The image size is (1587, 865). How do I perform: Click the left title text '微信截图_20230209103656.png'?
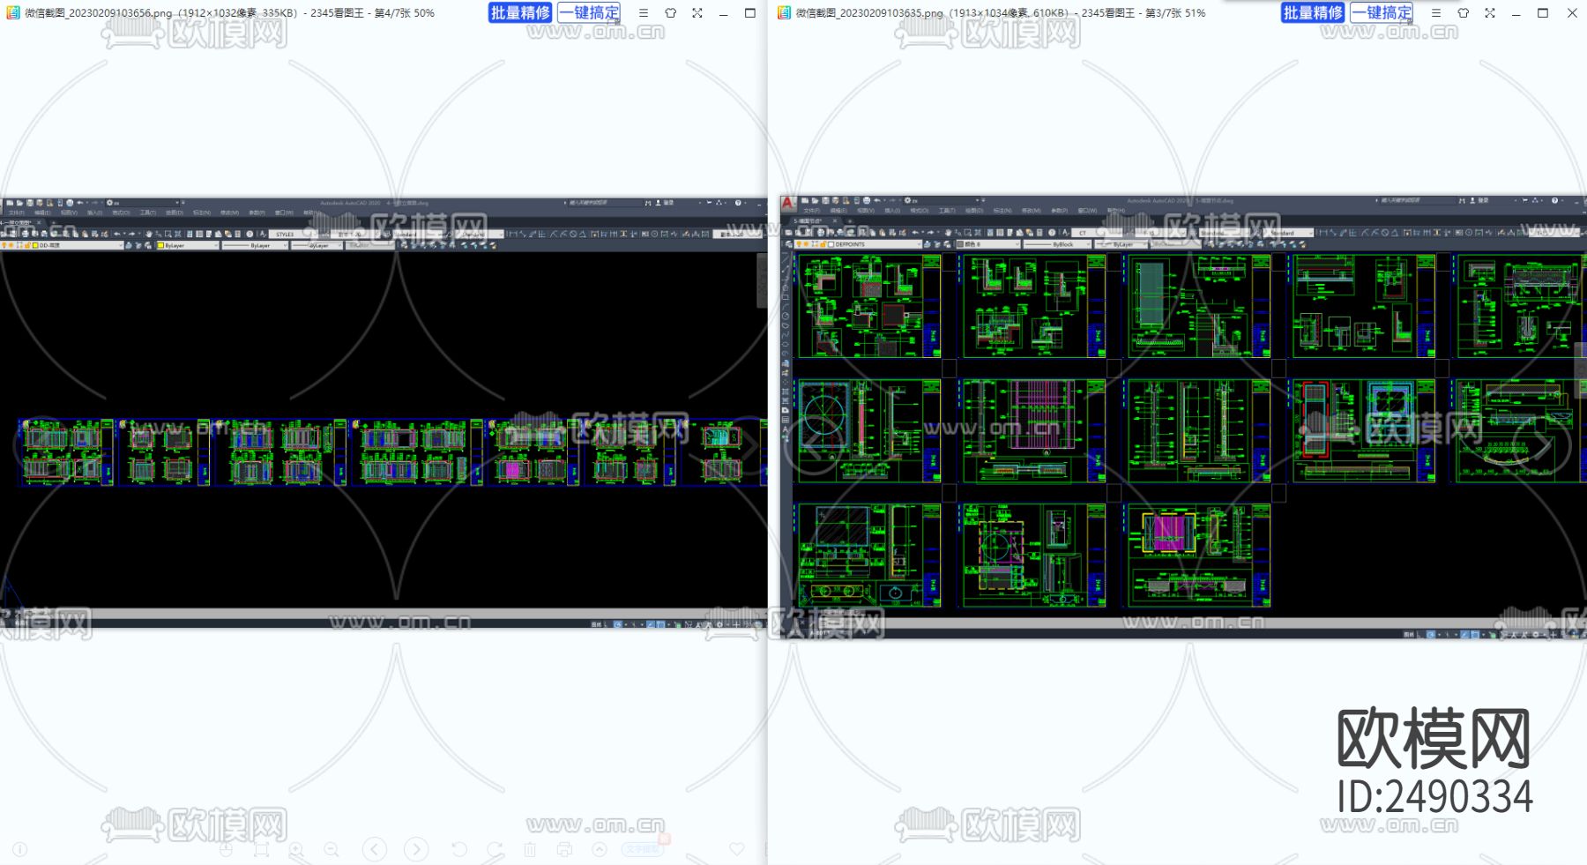click(99, 13)
